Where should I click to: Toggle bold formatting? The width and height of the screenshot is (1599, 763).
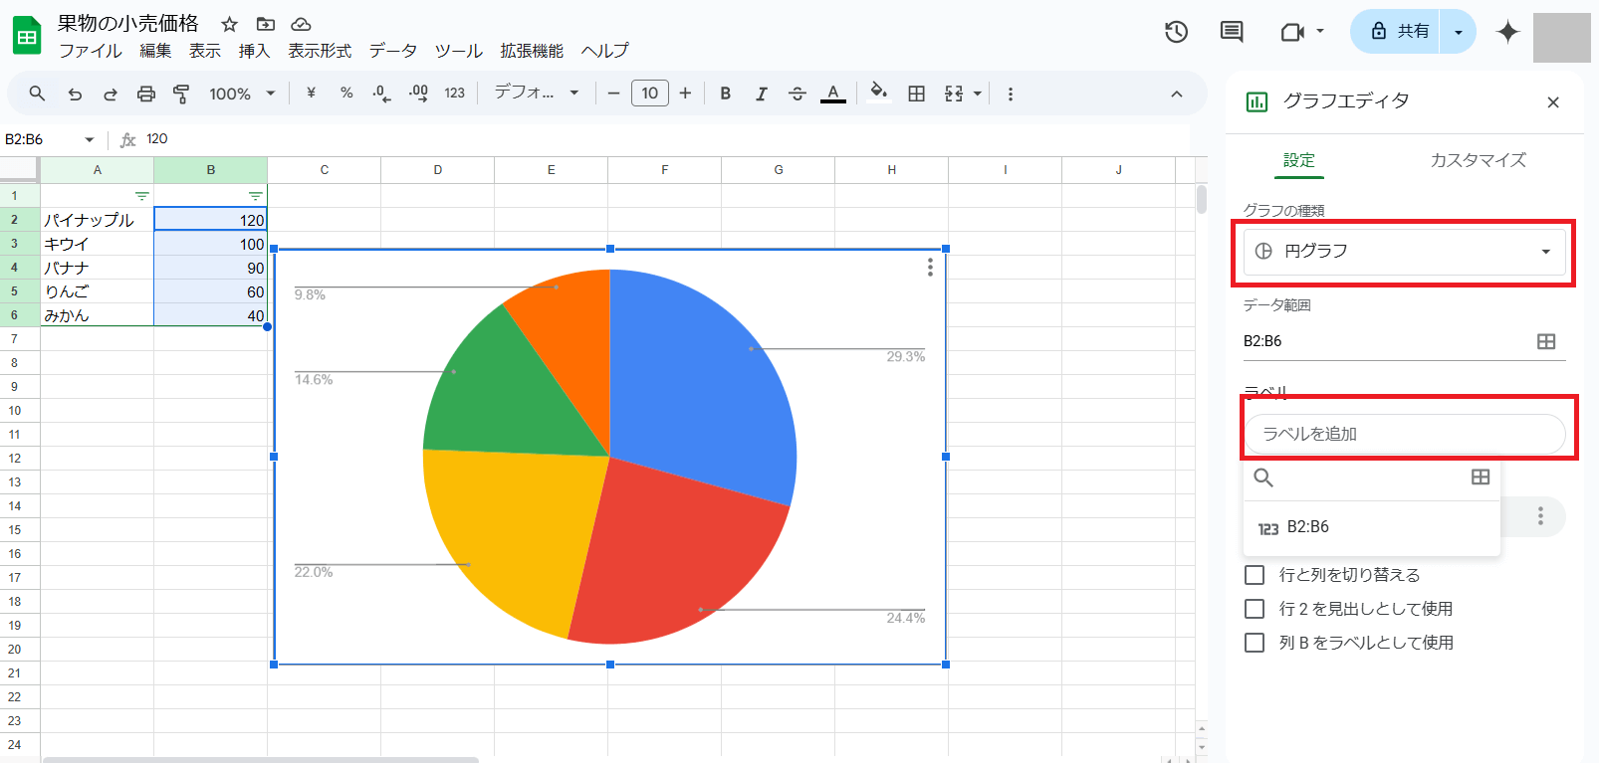(x=726, y=94)
